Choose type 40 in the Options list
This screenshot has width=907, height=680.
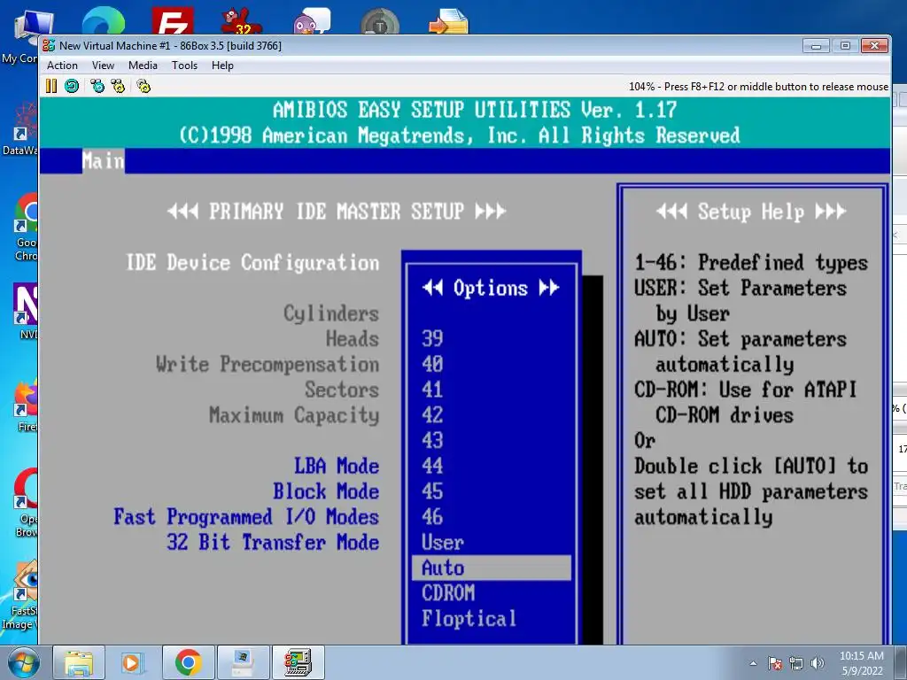[432, 364]
